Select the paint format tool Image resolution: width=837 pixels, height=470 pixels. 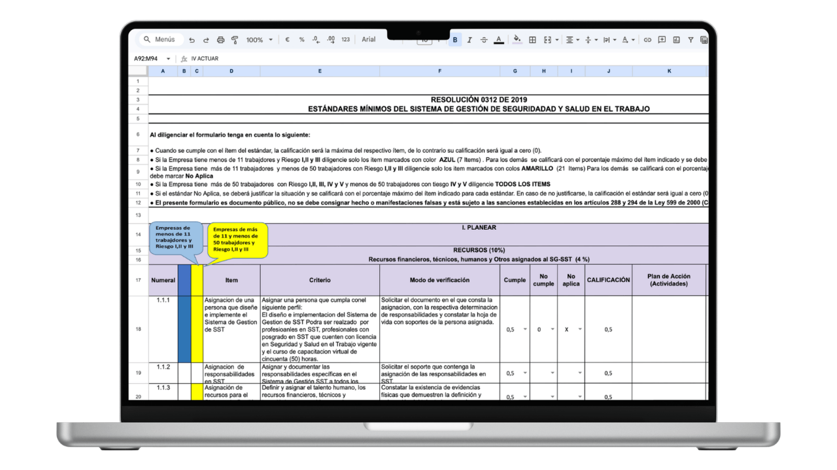click(235, 39)
